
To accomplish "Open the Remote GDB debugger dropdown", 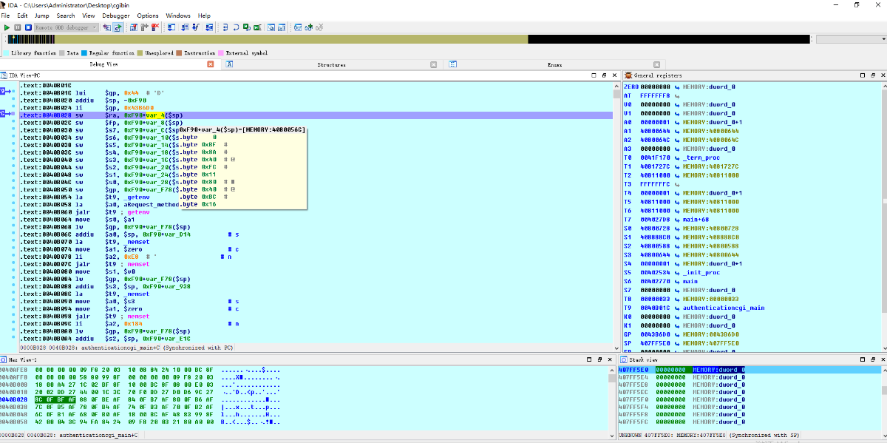I will coord(66,27).
